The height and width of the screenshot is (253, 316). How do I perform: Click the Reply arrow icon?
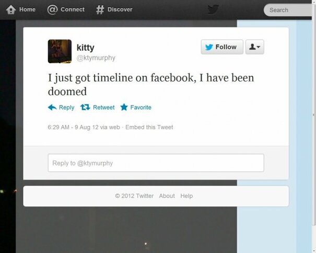coord(52,107)
